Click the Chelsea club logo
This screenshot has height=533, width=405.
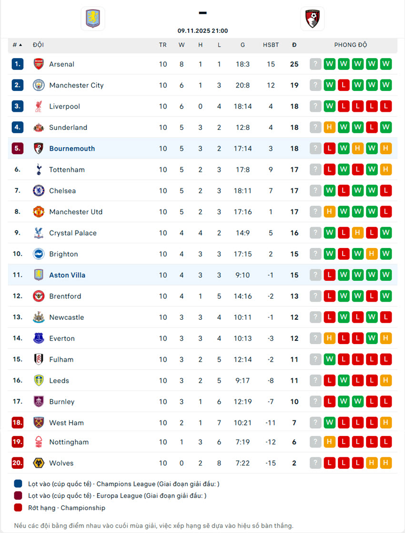pyautogui.click(x=39, y=191)
